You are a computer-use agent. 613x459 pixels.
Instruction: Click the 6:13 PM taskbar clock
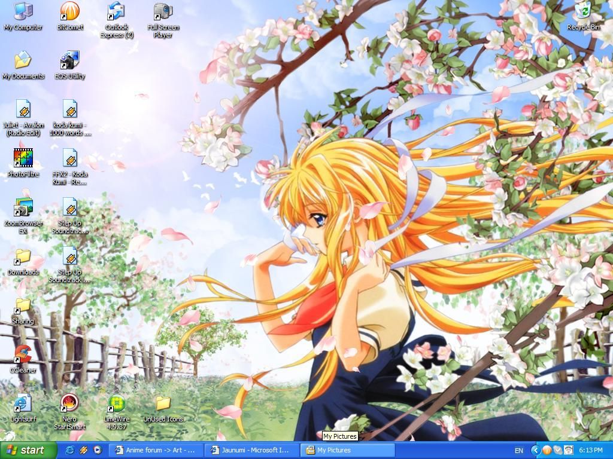point(591,450)
